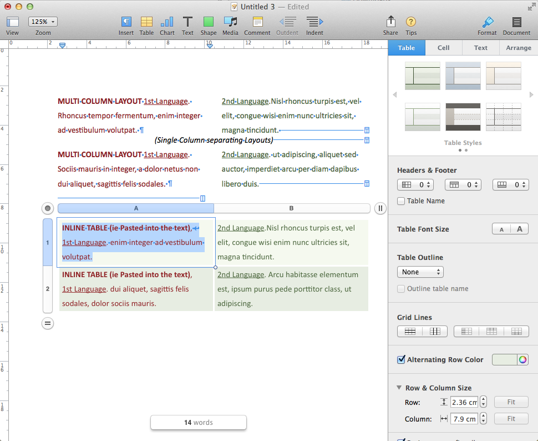The width and height of the screenshot is (538, 441).
Task: Open the 125% Zoom dropdown
Action: pyautogui.click(x=43, y=22)
